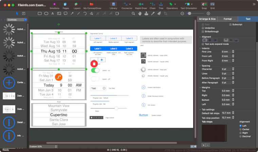The width and height of the screenshot is (258, 152).
Task: Collapse the Spacing section
Action: coord(200,66)
